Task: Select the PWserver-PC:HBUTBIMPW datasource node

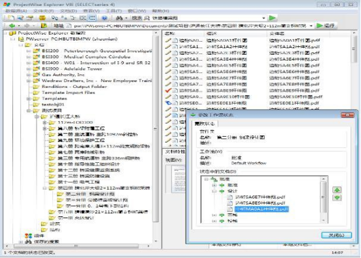Action: [x=72, y=39]
